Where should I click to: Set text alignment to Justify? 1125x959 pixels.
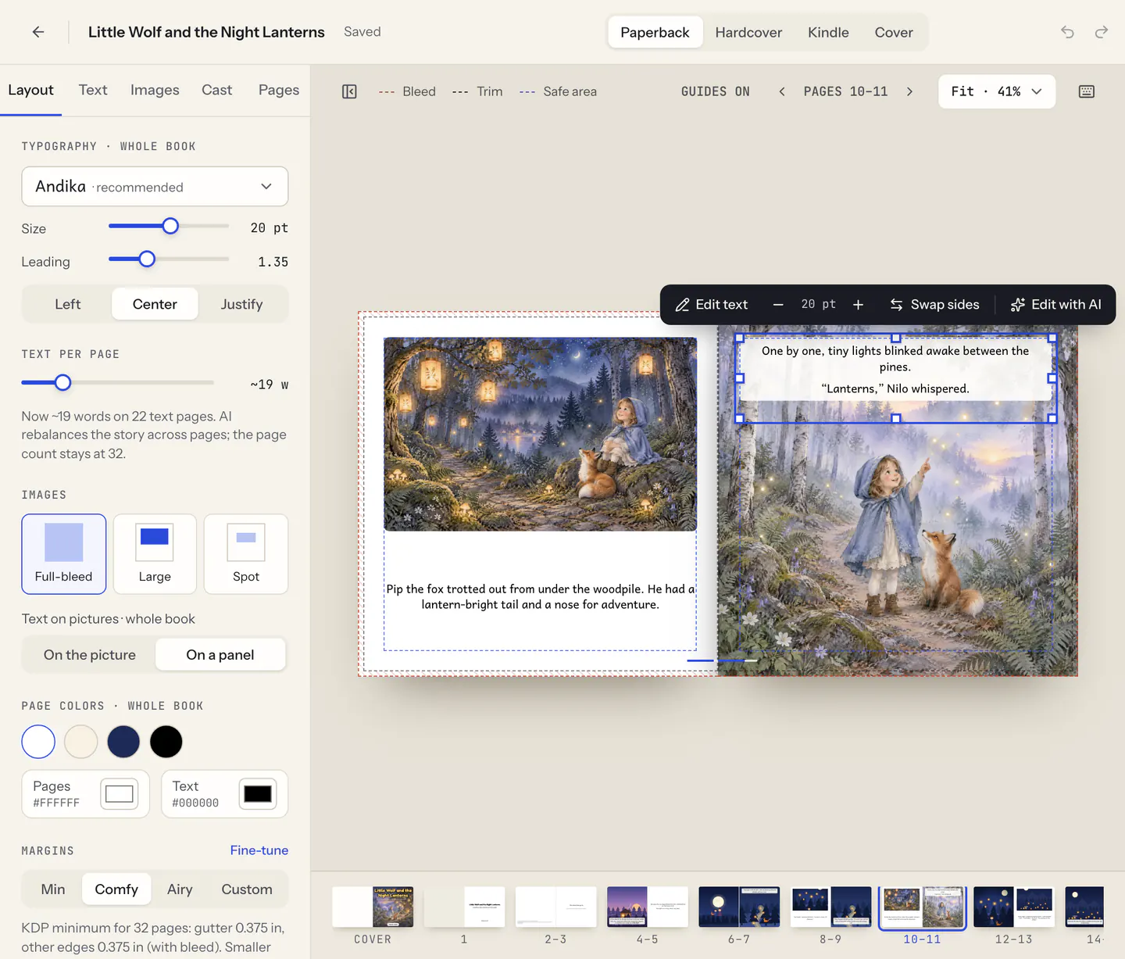point(241,304)
